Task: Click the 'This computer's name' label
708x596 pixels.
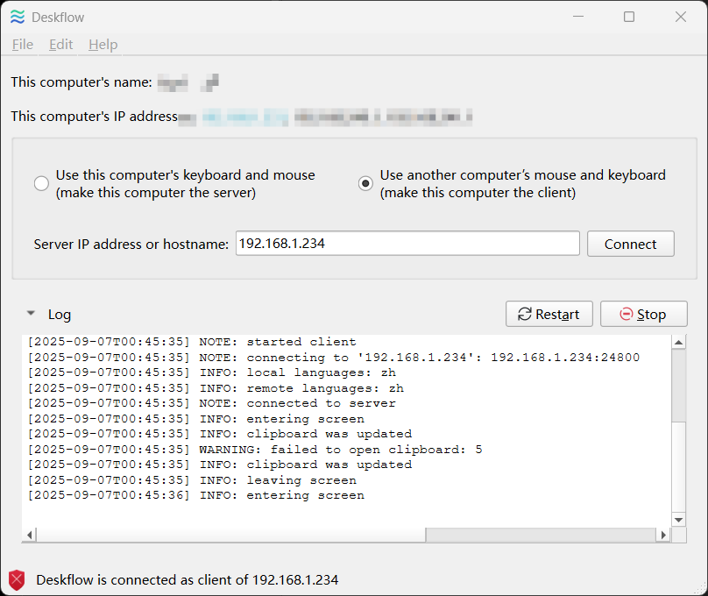Action: [x=81, y=82]
